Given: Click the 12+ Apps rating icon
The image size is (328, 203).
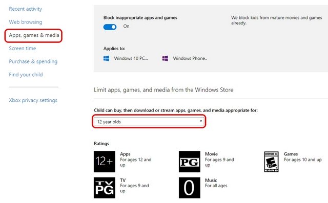Looking at the screenshot, I should click(105, 162).
